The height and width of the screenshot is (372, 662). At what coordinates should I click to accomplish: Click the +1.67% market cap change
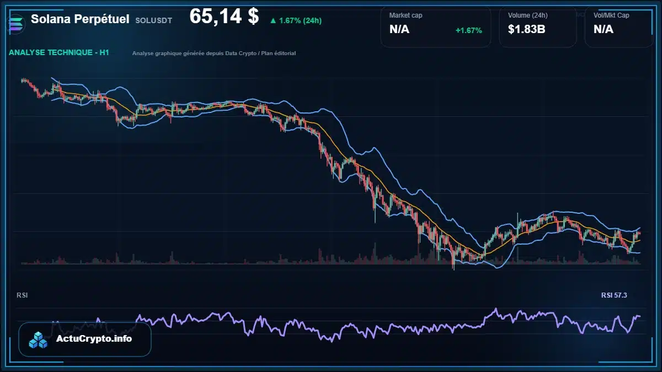pos(468,30)
